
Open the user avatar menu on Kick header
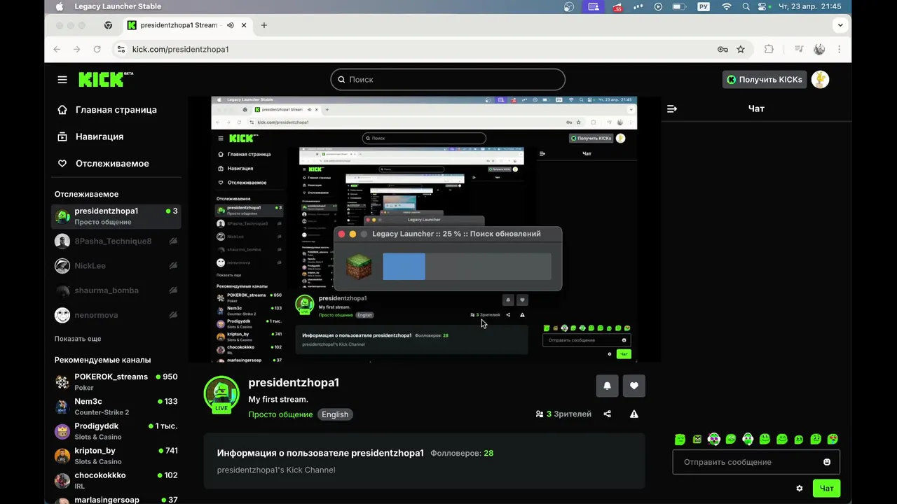820,80
